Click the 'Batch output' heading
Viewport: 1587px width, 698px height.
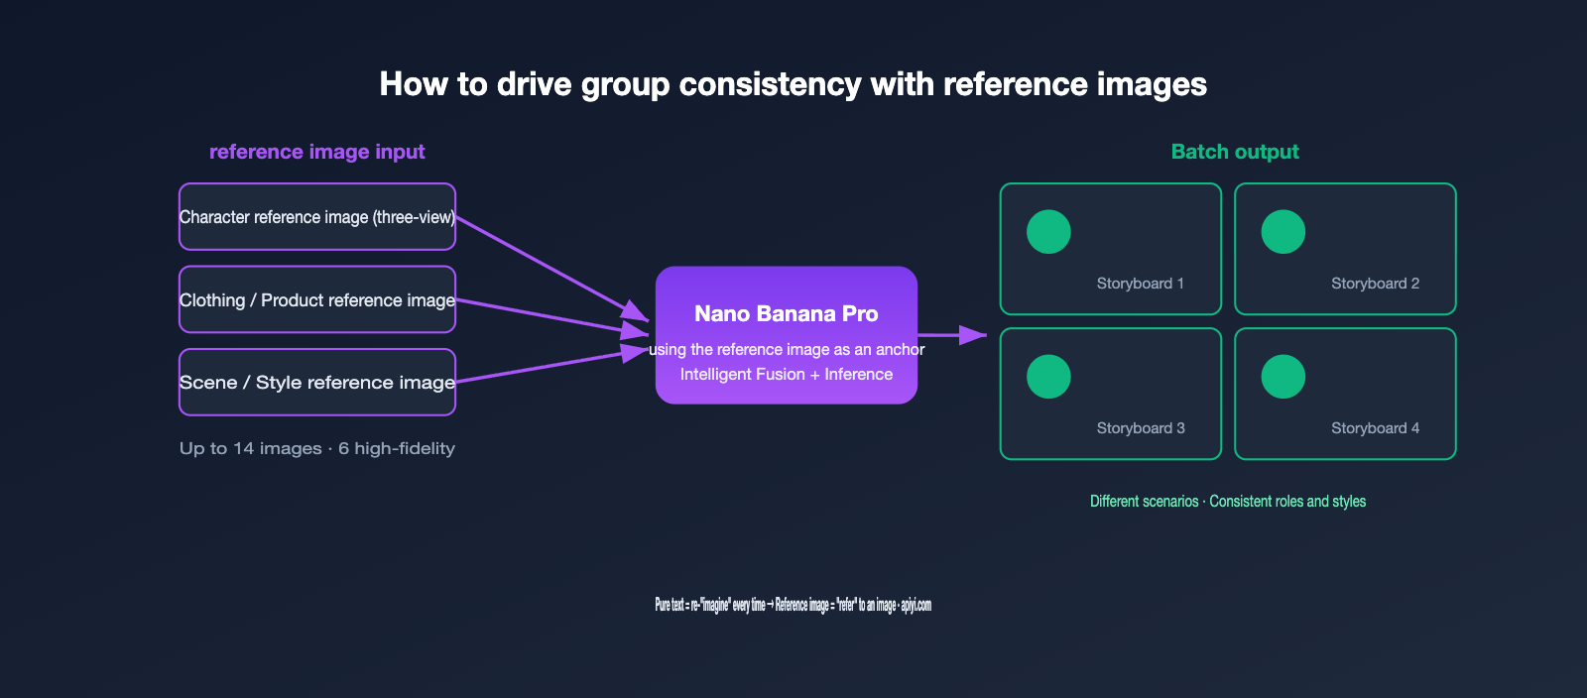[x=1235, y=152]
